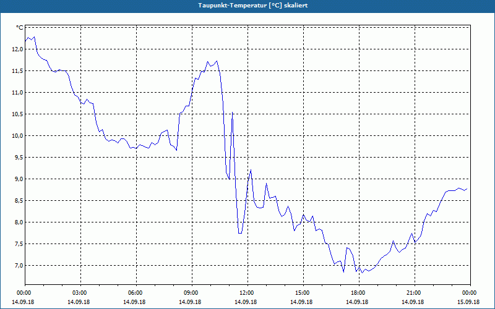
Task: Click the °C unit label on the axis
Action: (x=20, y=28)
